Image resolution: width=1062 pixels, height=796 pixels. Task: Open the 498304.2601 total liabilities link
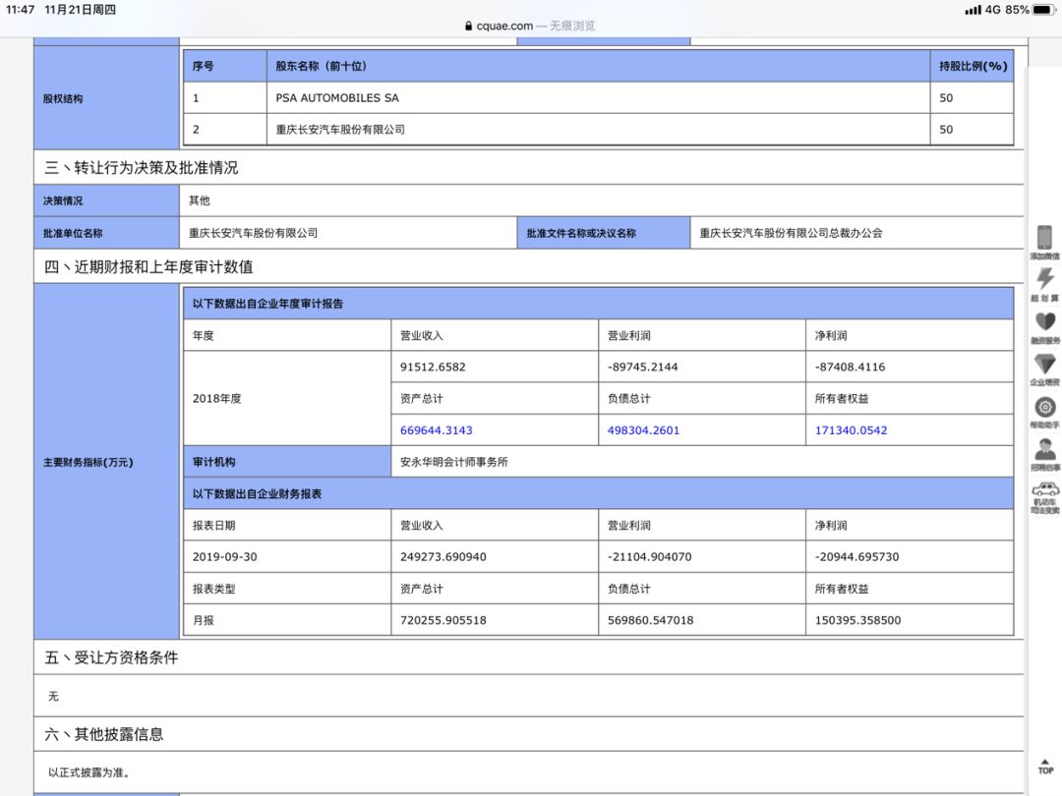click(643, 429)
